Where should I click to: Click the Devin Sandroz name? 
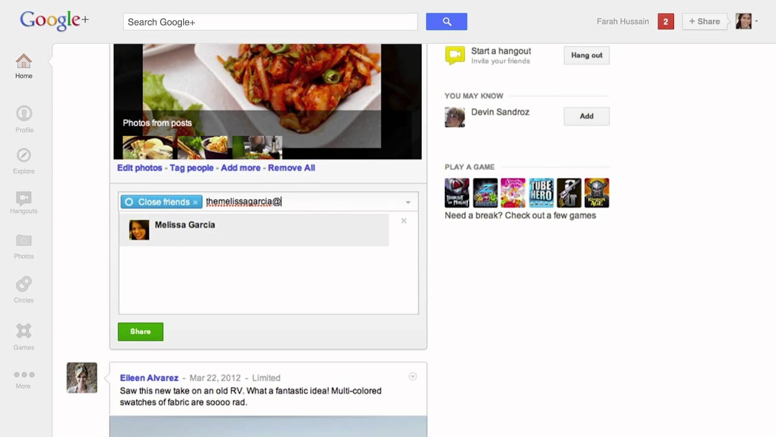pos(500,112)
